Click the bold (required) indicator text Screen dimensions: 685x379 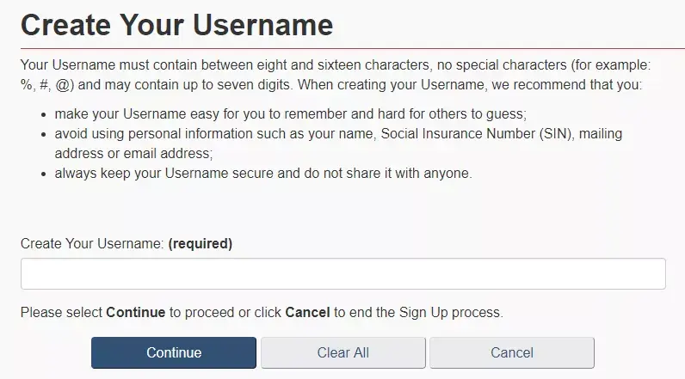point(200,244)
